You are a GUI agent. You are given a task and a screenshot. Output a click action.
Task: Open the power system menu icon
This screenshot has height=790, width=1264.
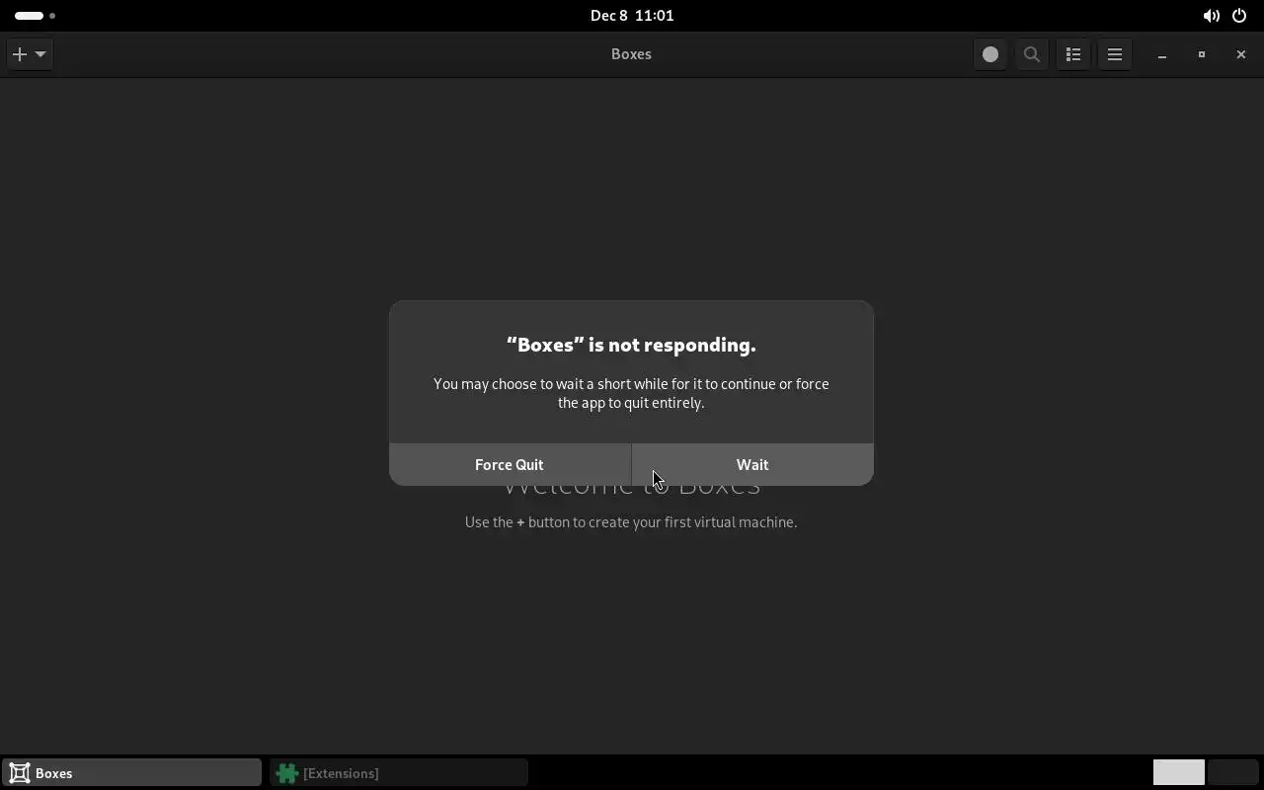[x=1239, y=16]
